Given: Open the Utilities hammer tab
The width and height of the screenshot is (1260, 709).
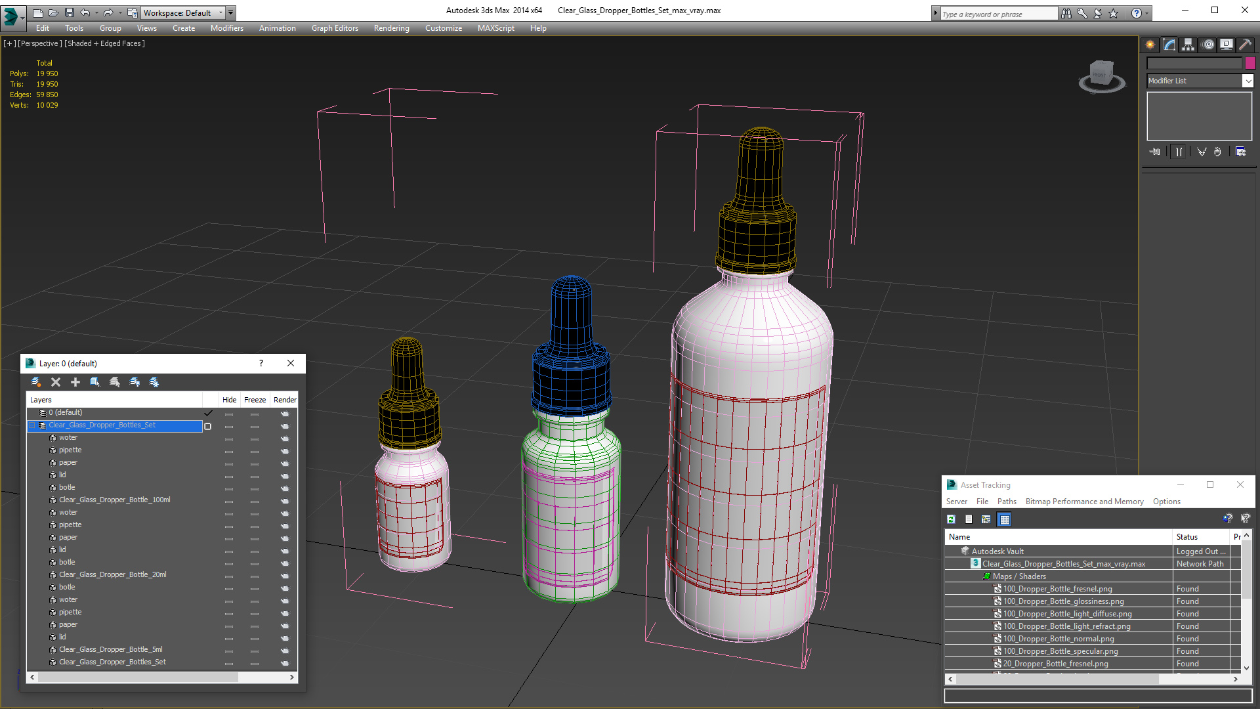Looking at the screenshot, I should tap(1245, 45).
